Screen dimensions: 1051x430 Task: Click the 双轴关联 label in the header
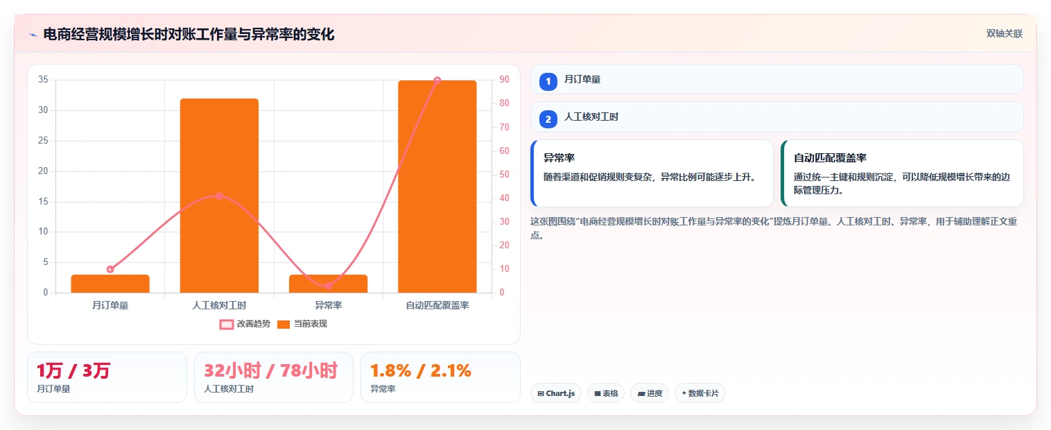[x=1005, y=34]
